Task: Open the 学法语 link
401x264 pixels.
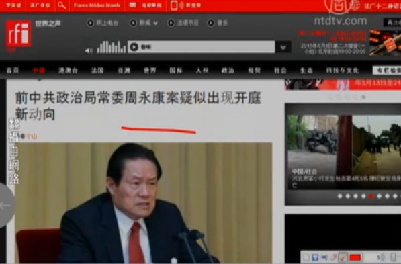Action: [x=13, y=5]
